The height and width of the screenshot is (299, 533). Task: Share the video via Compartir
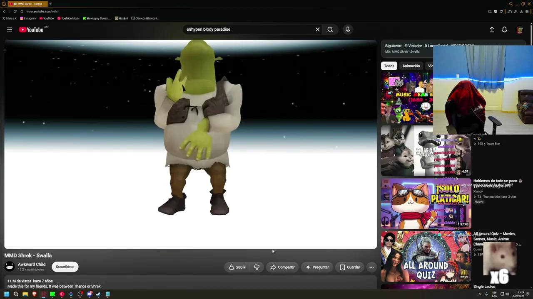(x=282, y=267)
